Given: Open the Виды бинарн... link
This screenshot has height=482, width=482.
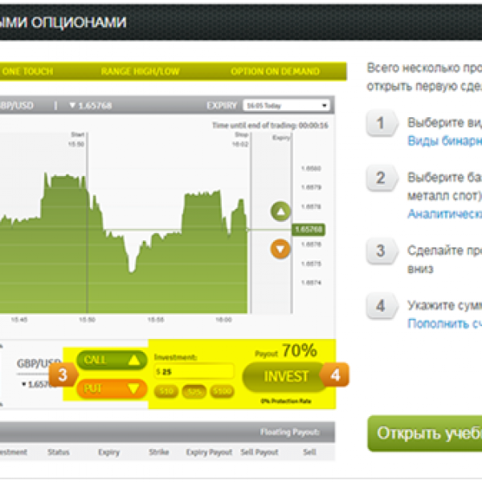Looking at the screenshot, I should tap(444, 141).
